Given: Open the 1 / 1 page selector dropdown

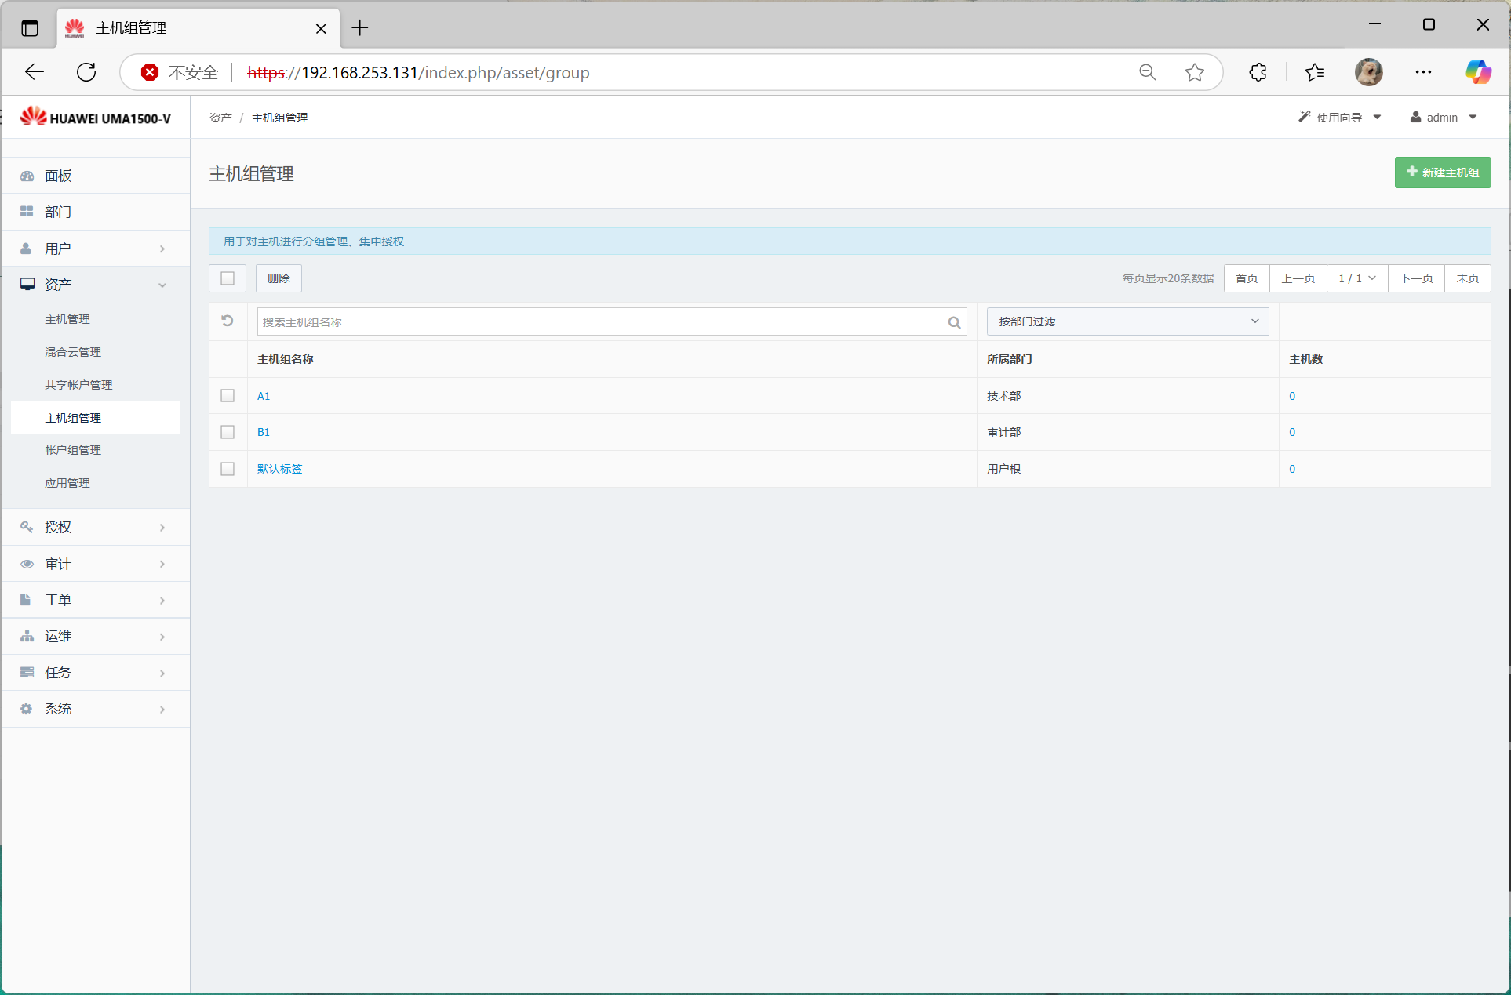Looking at the screenshot, I should (1356, 278).
